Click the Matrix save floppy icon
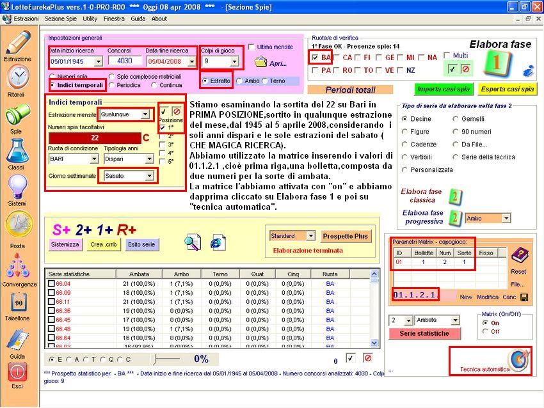544x408 pixels. [x=525, y=297]
